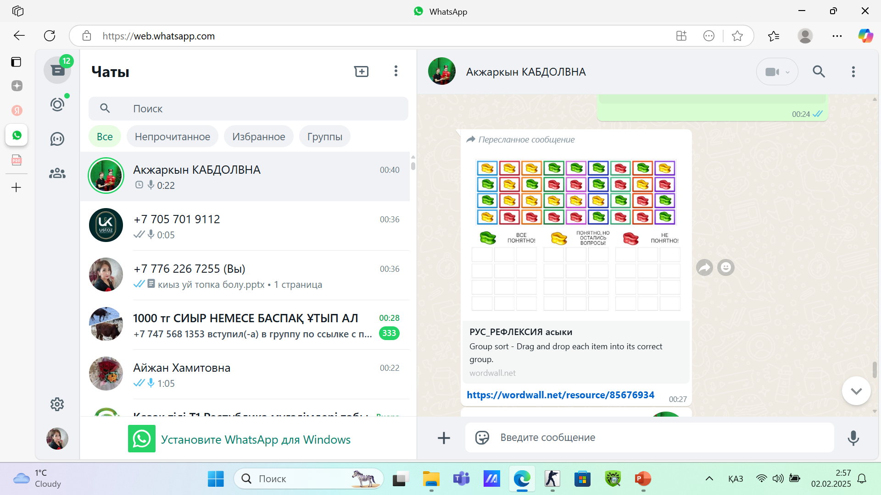Click the new chat icon
The height and width of the screenshot is (495, 881).
361,71
